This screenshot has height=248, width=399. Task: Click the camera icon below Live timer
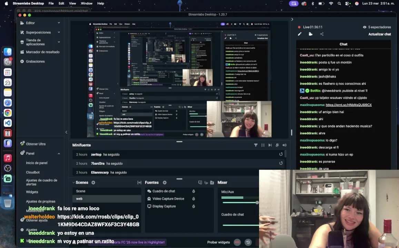coord(310,34)
